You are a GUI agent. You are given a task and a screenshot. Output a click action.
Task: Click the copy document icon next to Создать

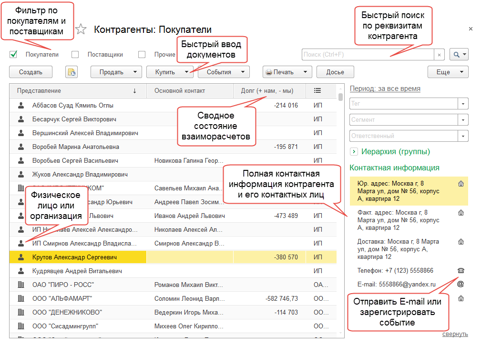[x=71, y=72]
